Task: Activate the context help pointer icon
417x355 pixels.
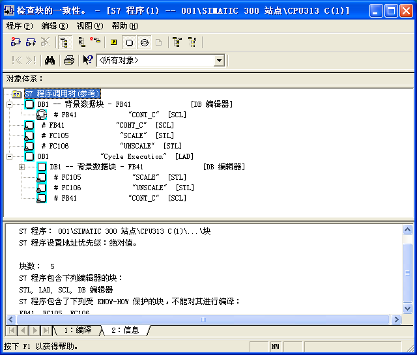Action: [88, 60]
